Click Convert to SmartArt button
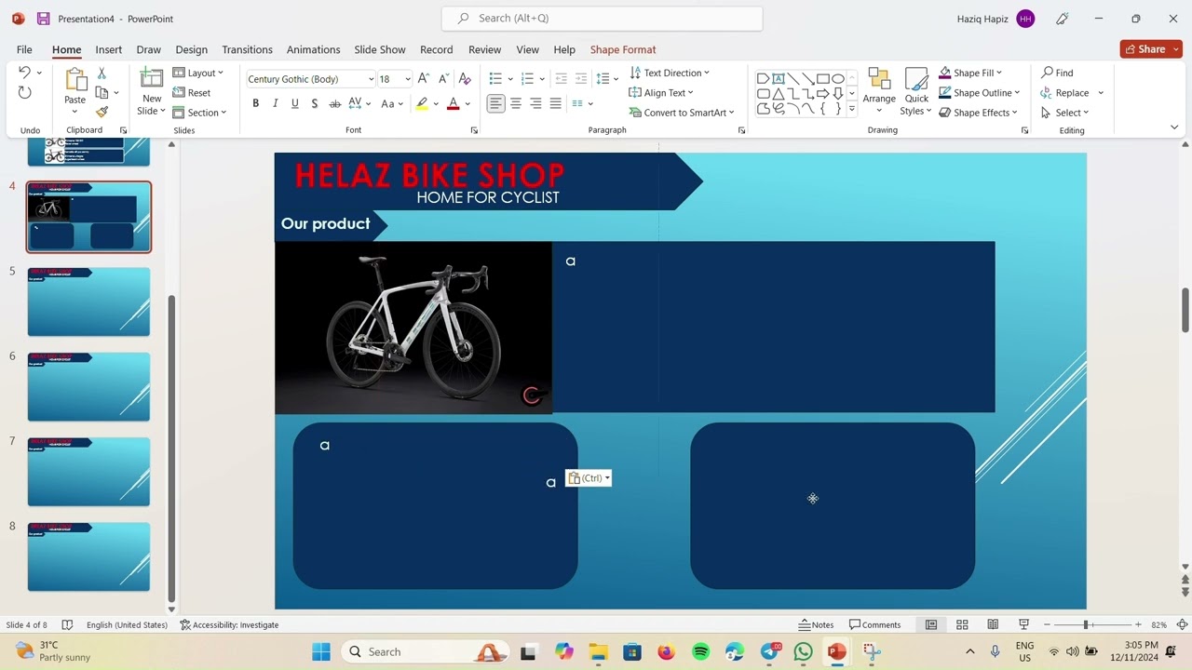 [x=682, y=113]
